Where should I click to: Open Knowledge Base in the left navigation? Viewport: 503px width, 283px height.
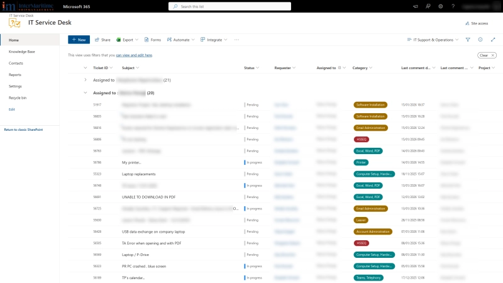[x=22, y=52]
